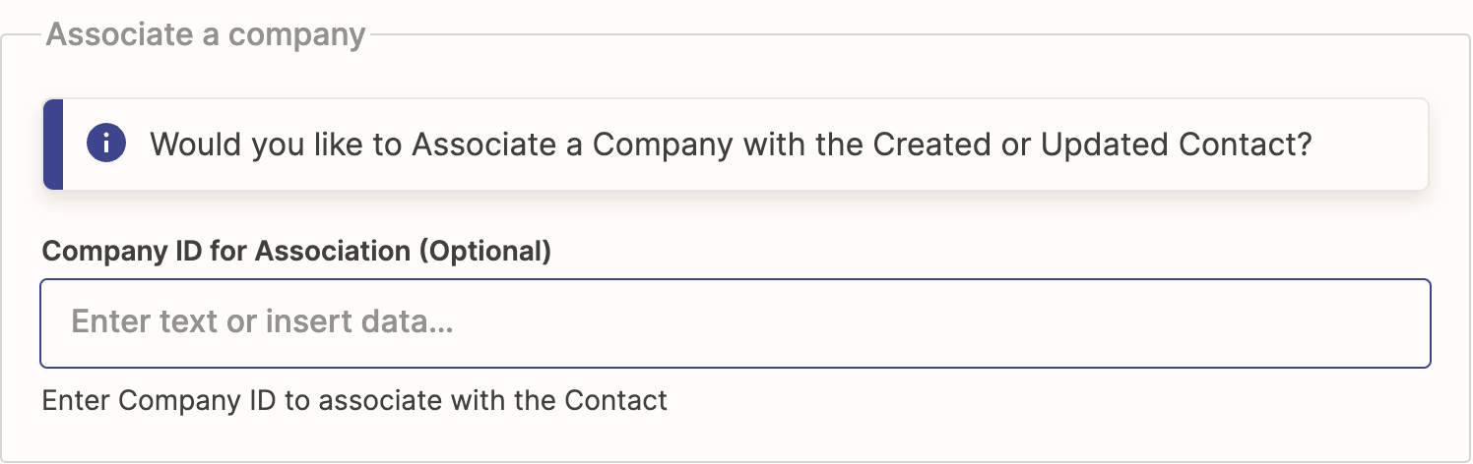1473x464 pixels.
Task: Click 'Created or Updated Contact?' in the banner
Action: (1090, 145)
